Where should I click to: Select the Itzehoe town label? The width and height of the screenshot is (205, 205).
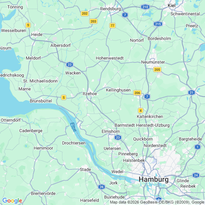click(x=90, y=94)
